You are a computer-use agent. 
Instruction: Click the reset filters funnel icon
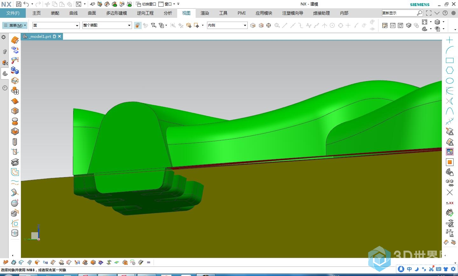153,25
